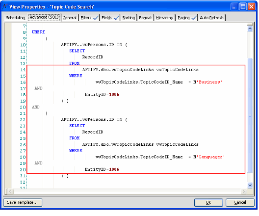259x216 pixels.
Task: Click the blue WHERE keyword on line 8
Action: click(38, 32)
